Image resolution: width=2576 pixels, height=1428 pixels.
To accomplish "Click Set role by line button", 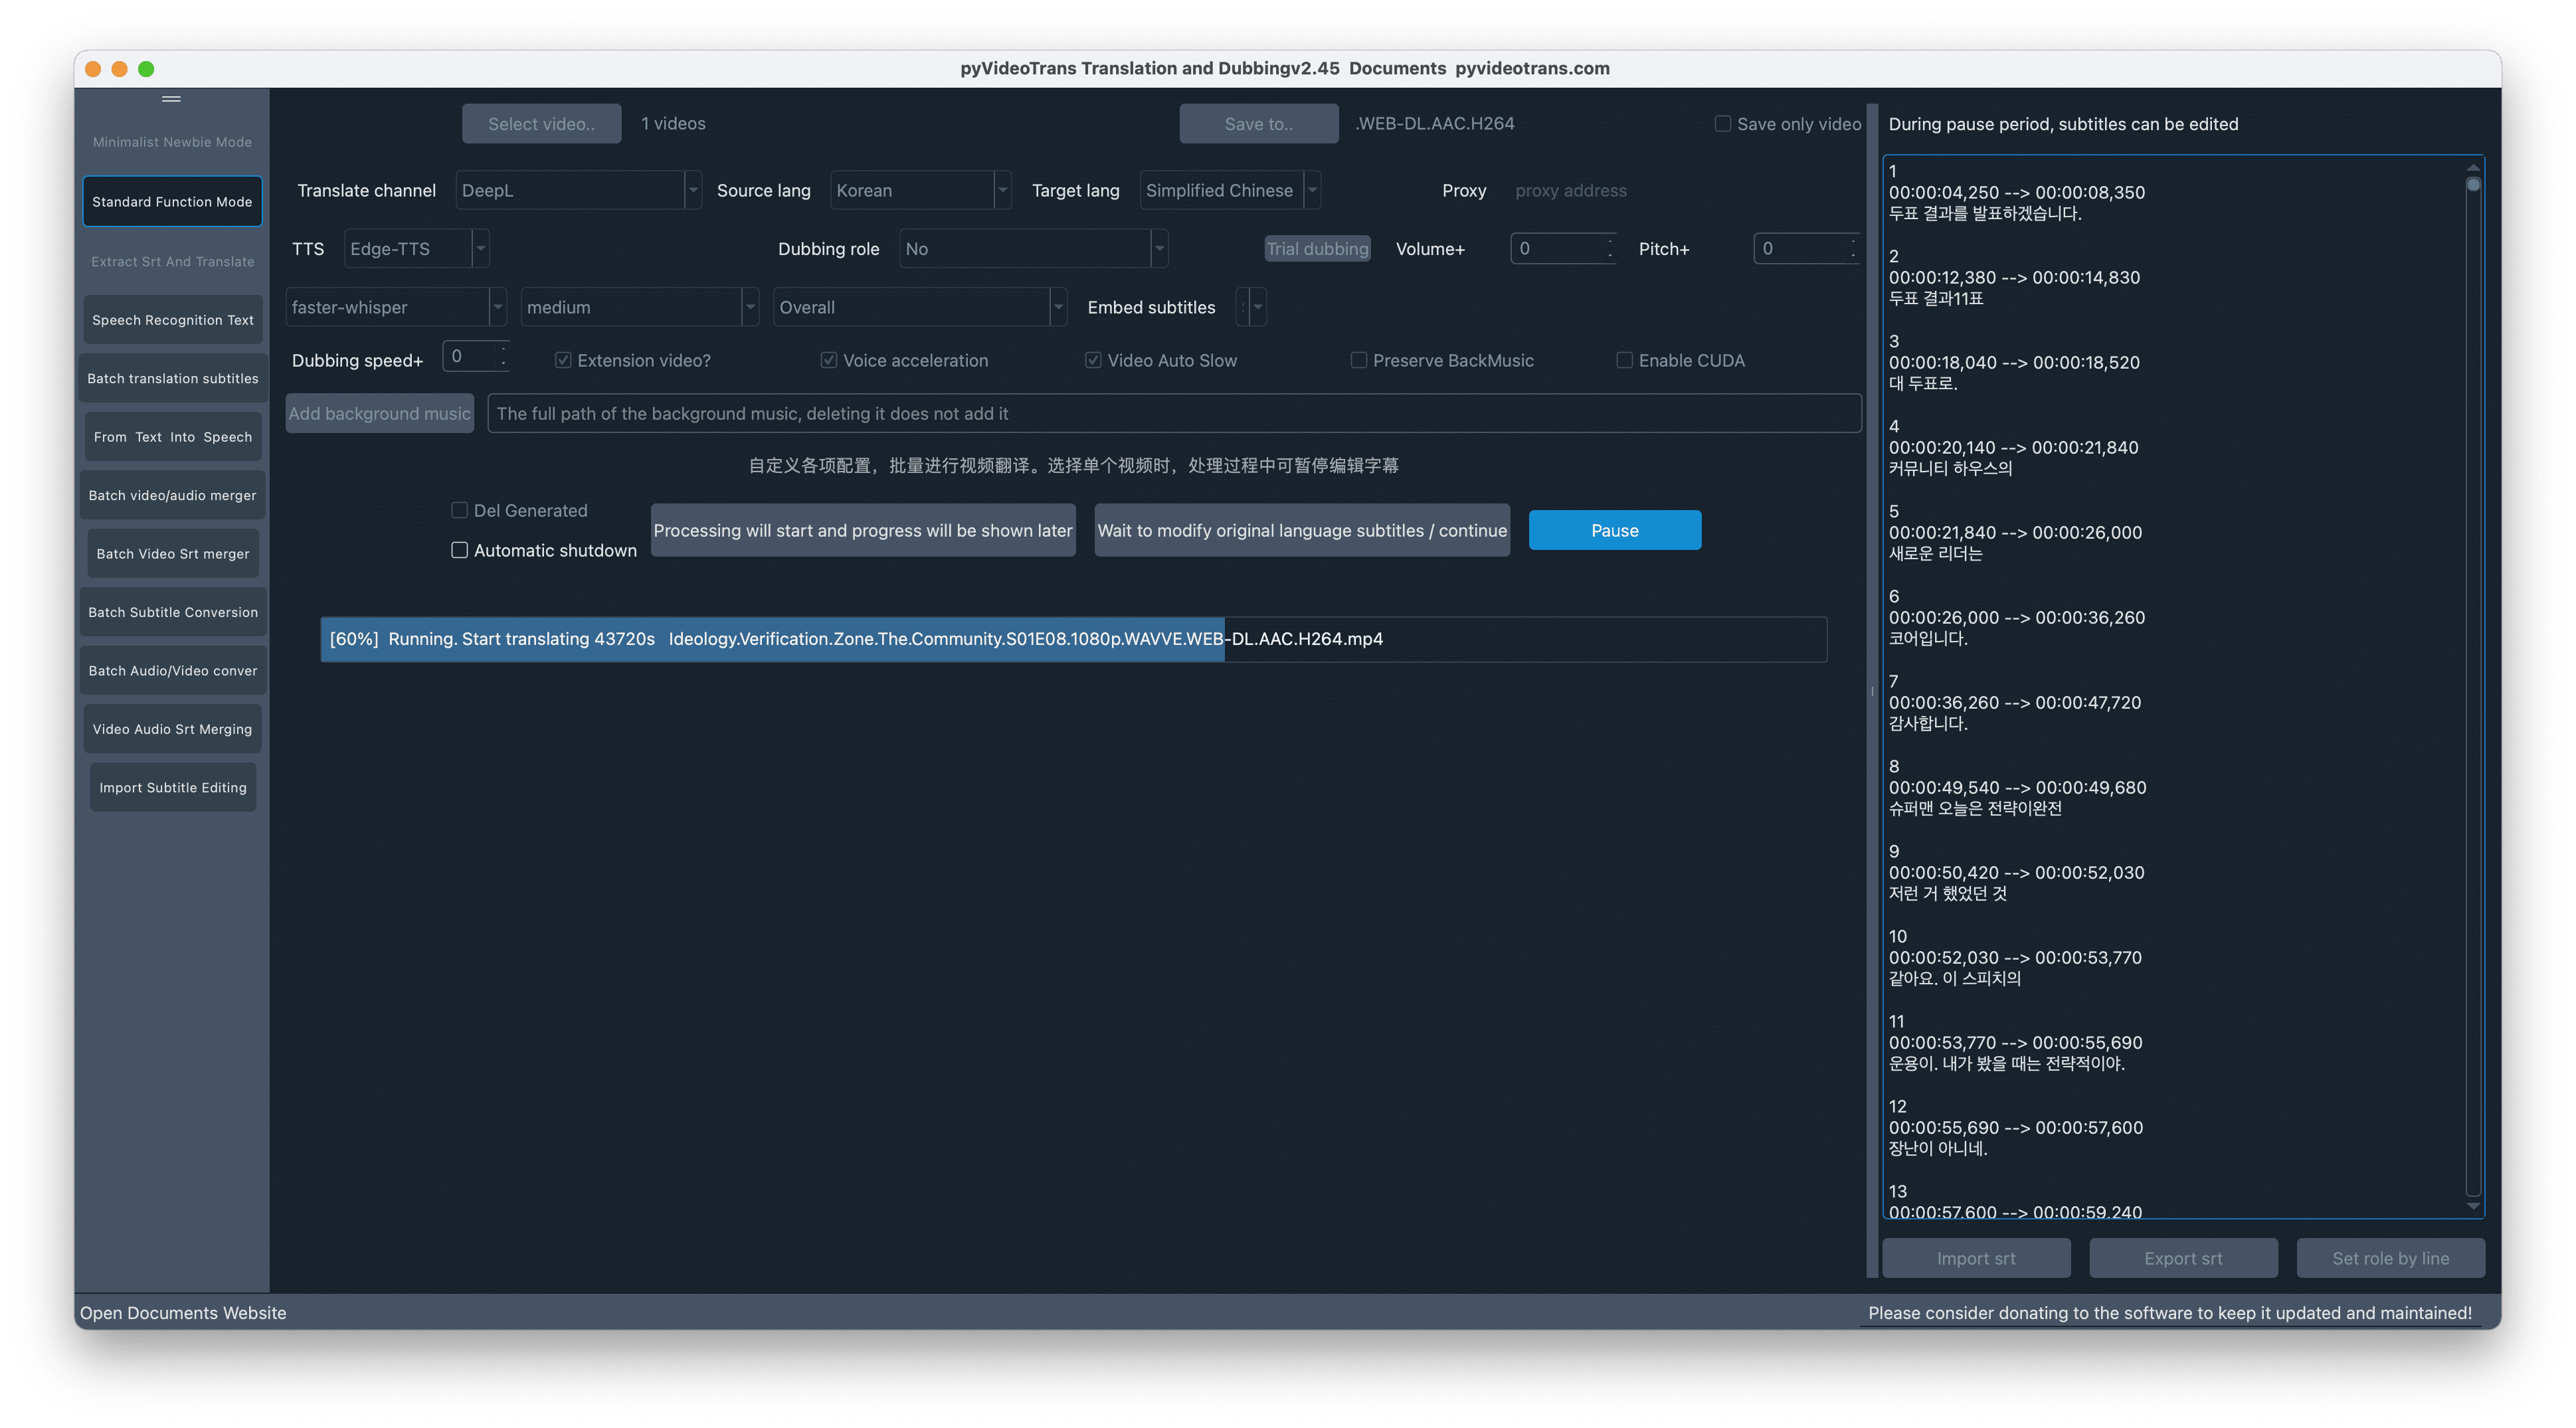I will tap(2390, 1258).
